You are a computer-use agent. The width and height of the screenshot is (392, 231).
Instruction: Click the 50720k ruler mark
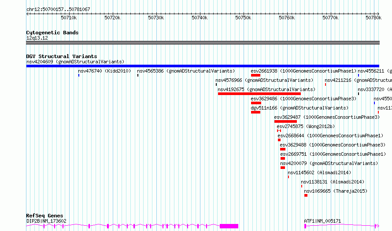(112, 18)
